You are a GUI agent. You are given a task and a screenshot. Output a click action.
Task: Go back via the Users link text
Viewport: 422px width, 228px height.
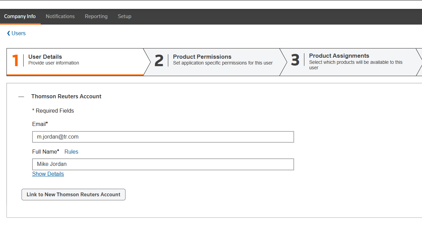click(18, 33)
